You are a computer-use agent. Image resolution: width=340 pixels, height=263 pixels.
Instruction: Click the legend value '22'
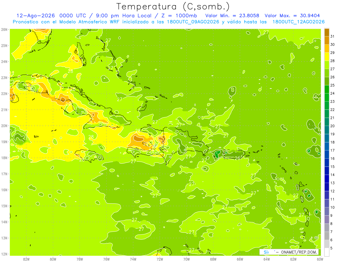tap(333, 110)
